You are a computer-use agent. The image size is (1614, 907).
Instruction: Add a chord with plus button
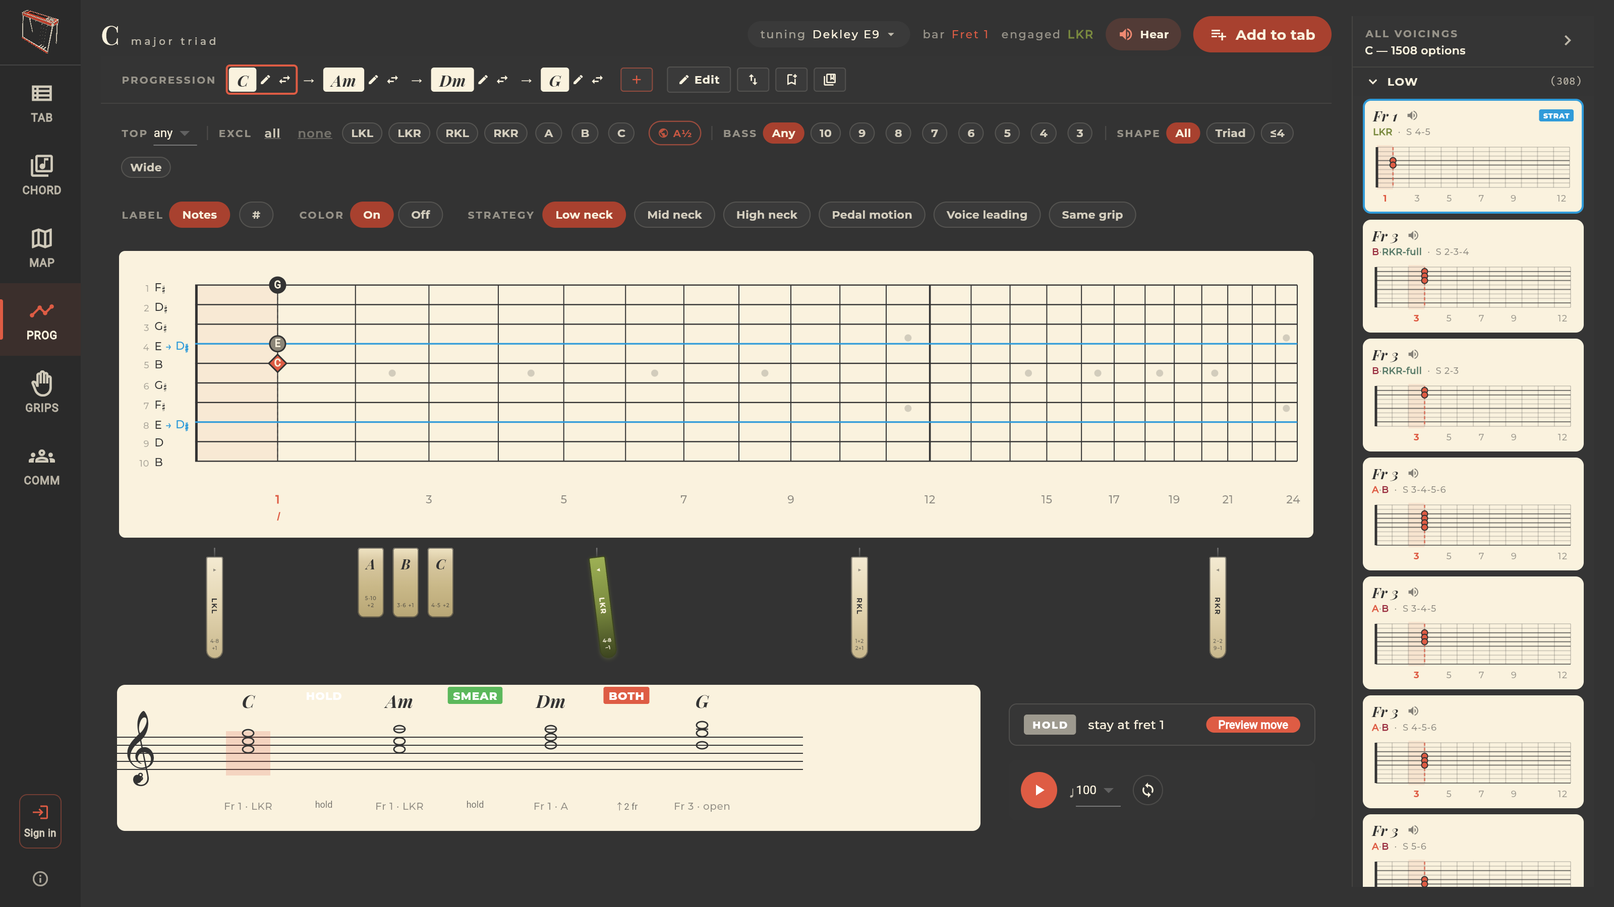click(x=637, y=80)
